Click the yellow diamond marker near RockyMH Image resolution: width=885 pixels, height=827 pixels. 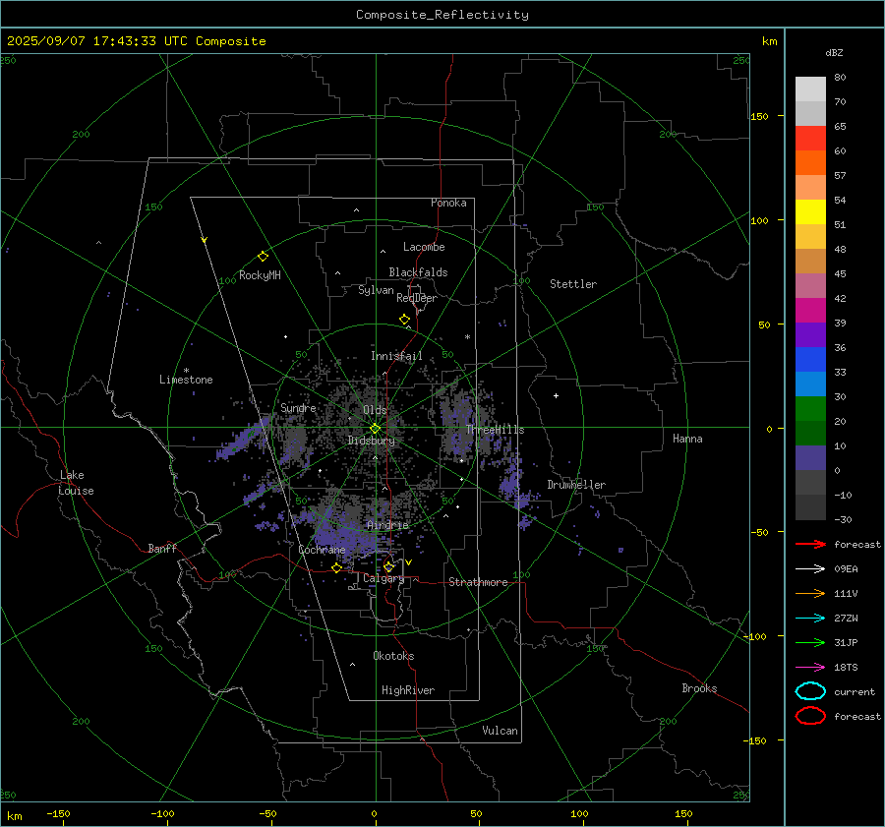[x=263, y=257]
